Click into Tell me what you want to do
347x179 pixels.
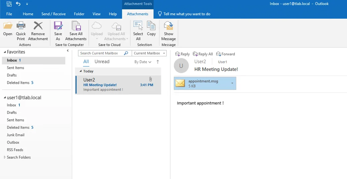coord(187,14)
